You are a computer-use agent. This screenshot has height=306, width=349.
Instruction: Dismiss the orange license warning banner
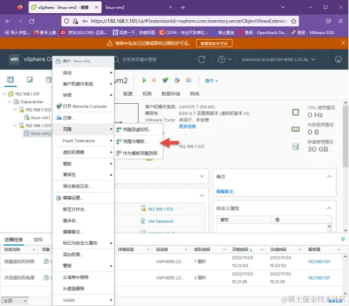pyautogui.click(x=343, y=43)
